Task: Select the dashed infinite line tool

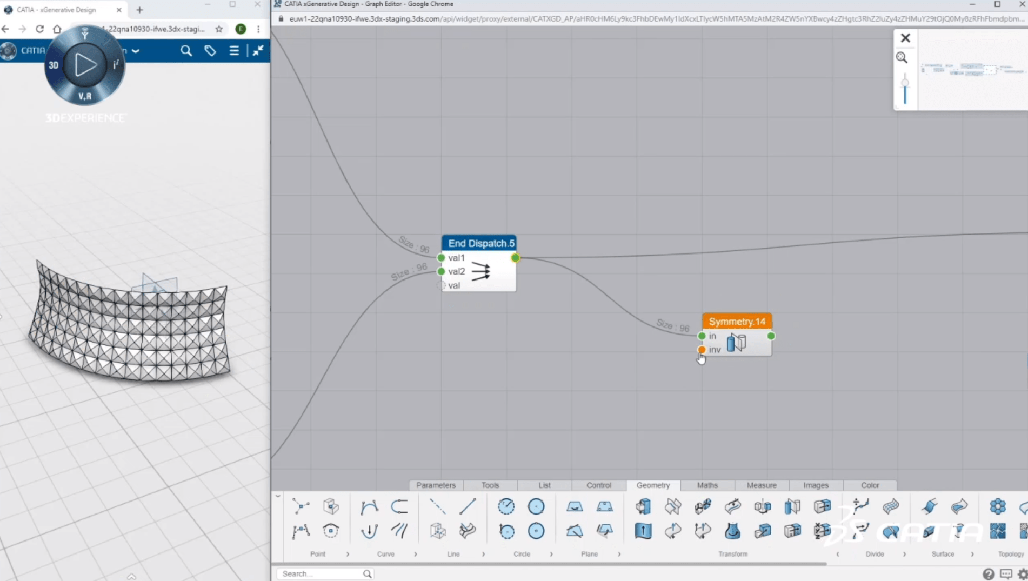Action: pos(437,506)
